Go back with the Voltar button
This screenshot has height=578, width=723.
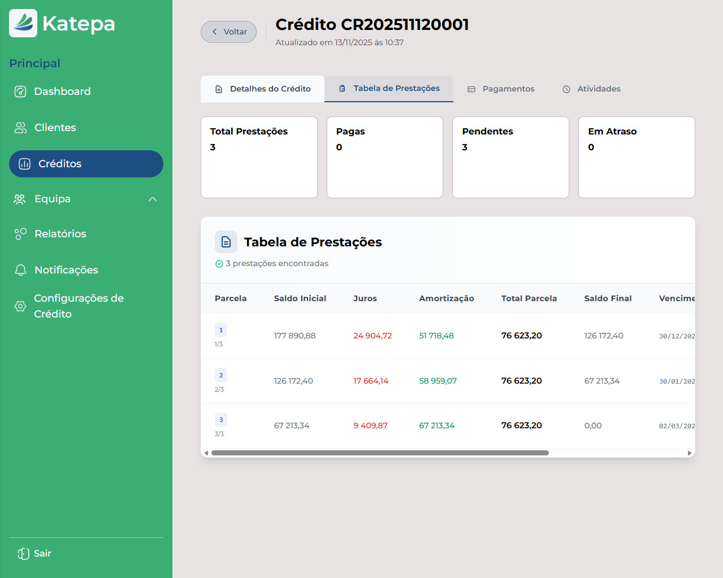point(229,32)
